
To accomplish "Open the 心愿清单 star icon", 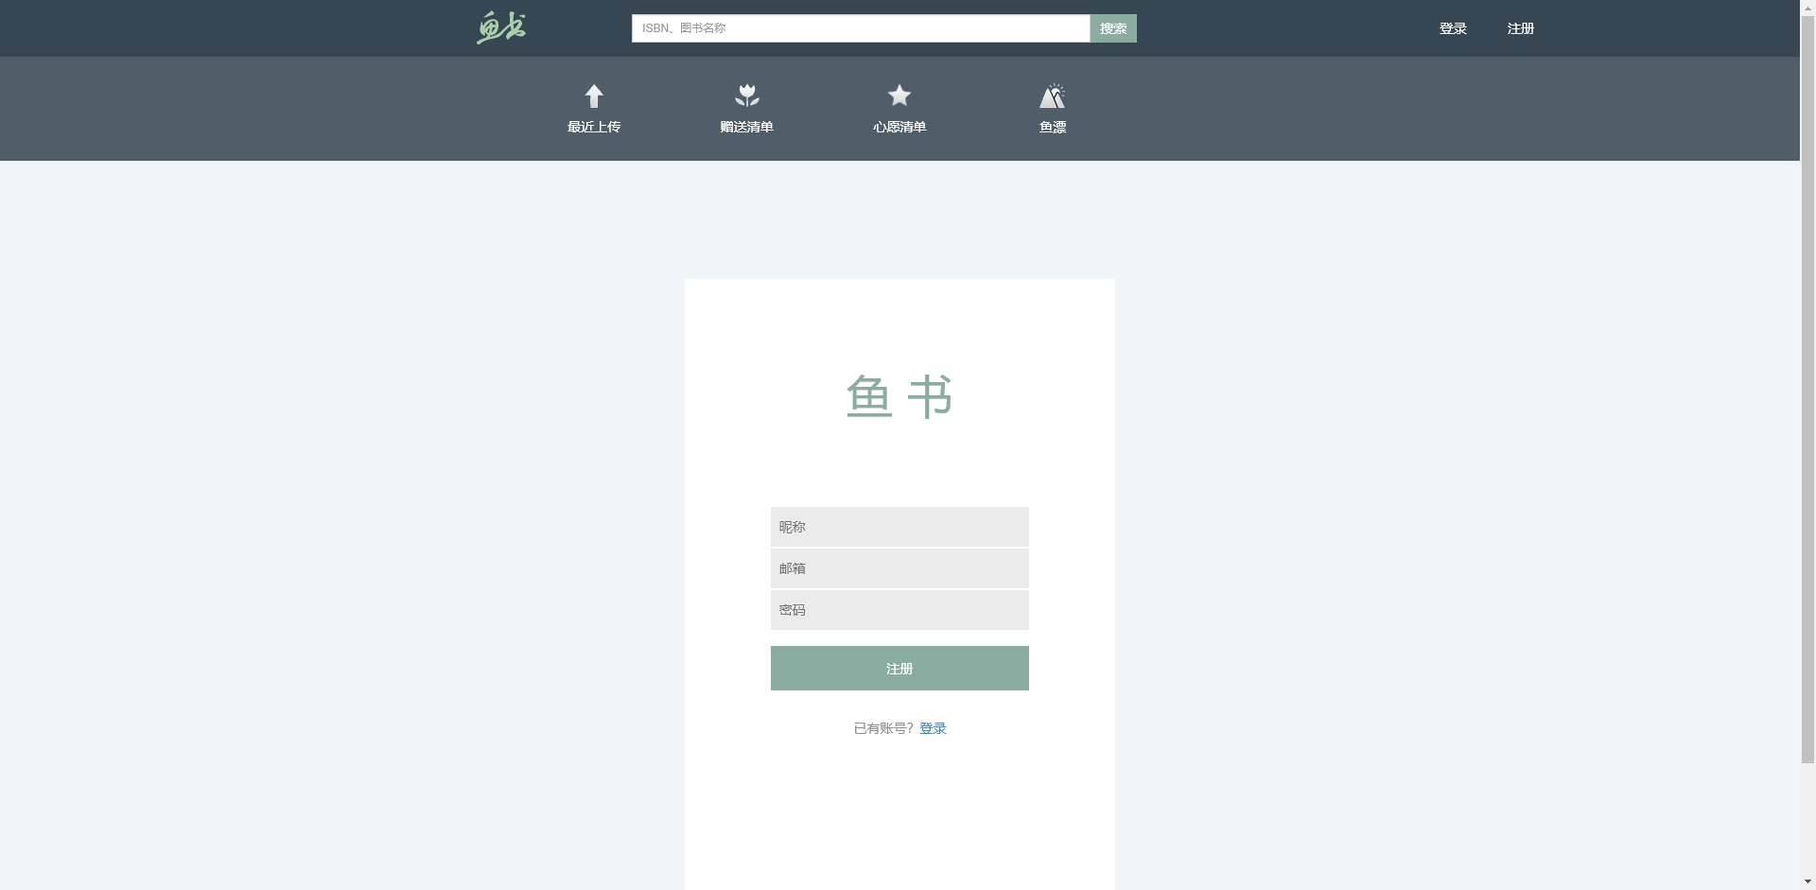I will (899, 95).
